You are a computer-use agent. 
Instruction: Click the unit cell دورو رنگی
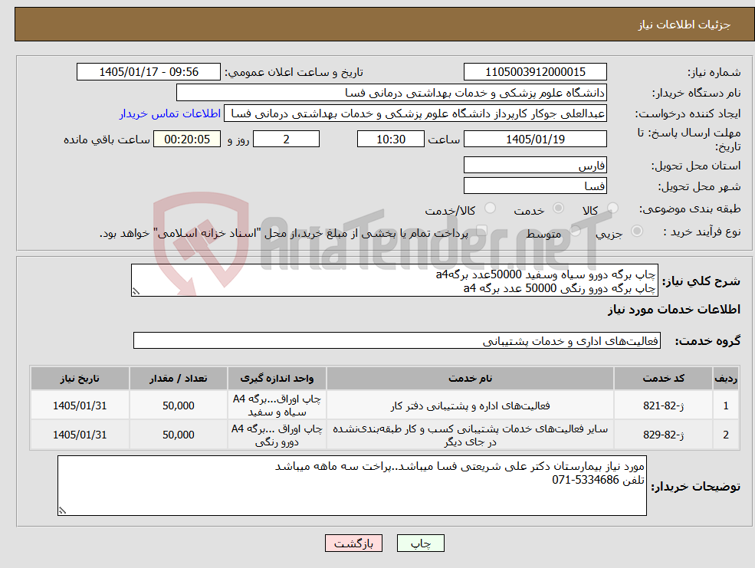(277, 435)
